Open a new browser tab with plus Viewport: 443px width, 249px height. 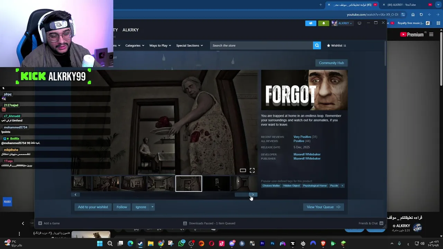(320, 4)
